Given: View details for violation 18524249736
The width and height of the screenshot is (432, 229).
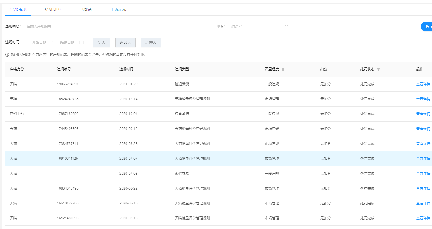Looking at the screenshot, I should point(423,99).
